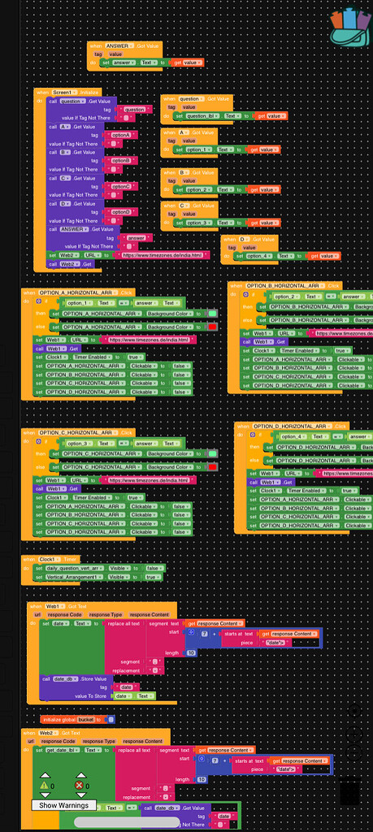373x832 pixels.
Task: Select red color swatch in OPTION_C_HORIZONTAL_ARR.Click block
Action: coord(212,467)
